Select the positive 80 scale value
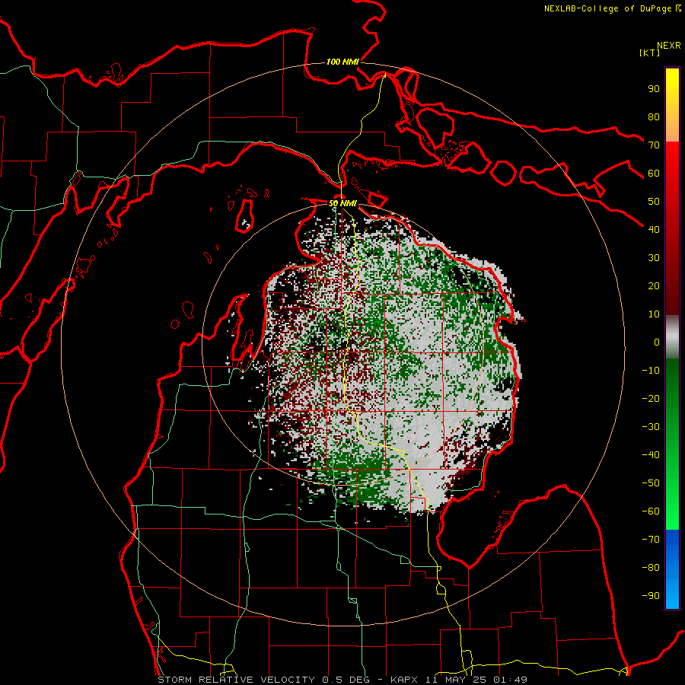The width and height of the screenshot is (685, 685). (x=654, y=116)
